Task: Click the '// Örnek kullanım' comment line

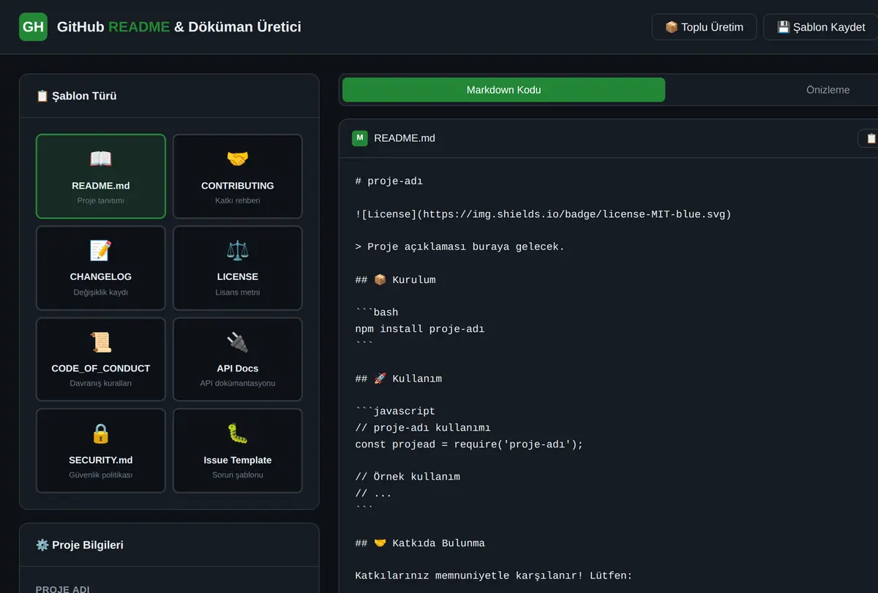Action: 408,477
